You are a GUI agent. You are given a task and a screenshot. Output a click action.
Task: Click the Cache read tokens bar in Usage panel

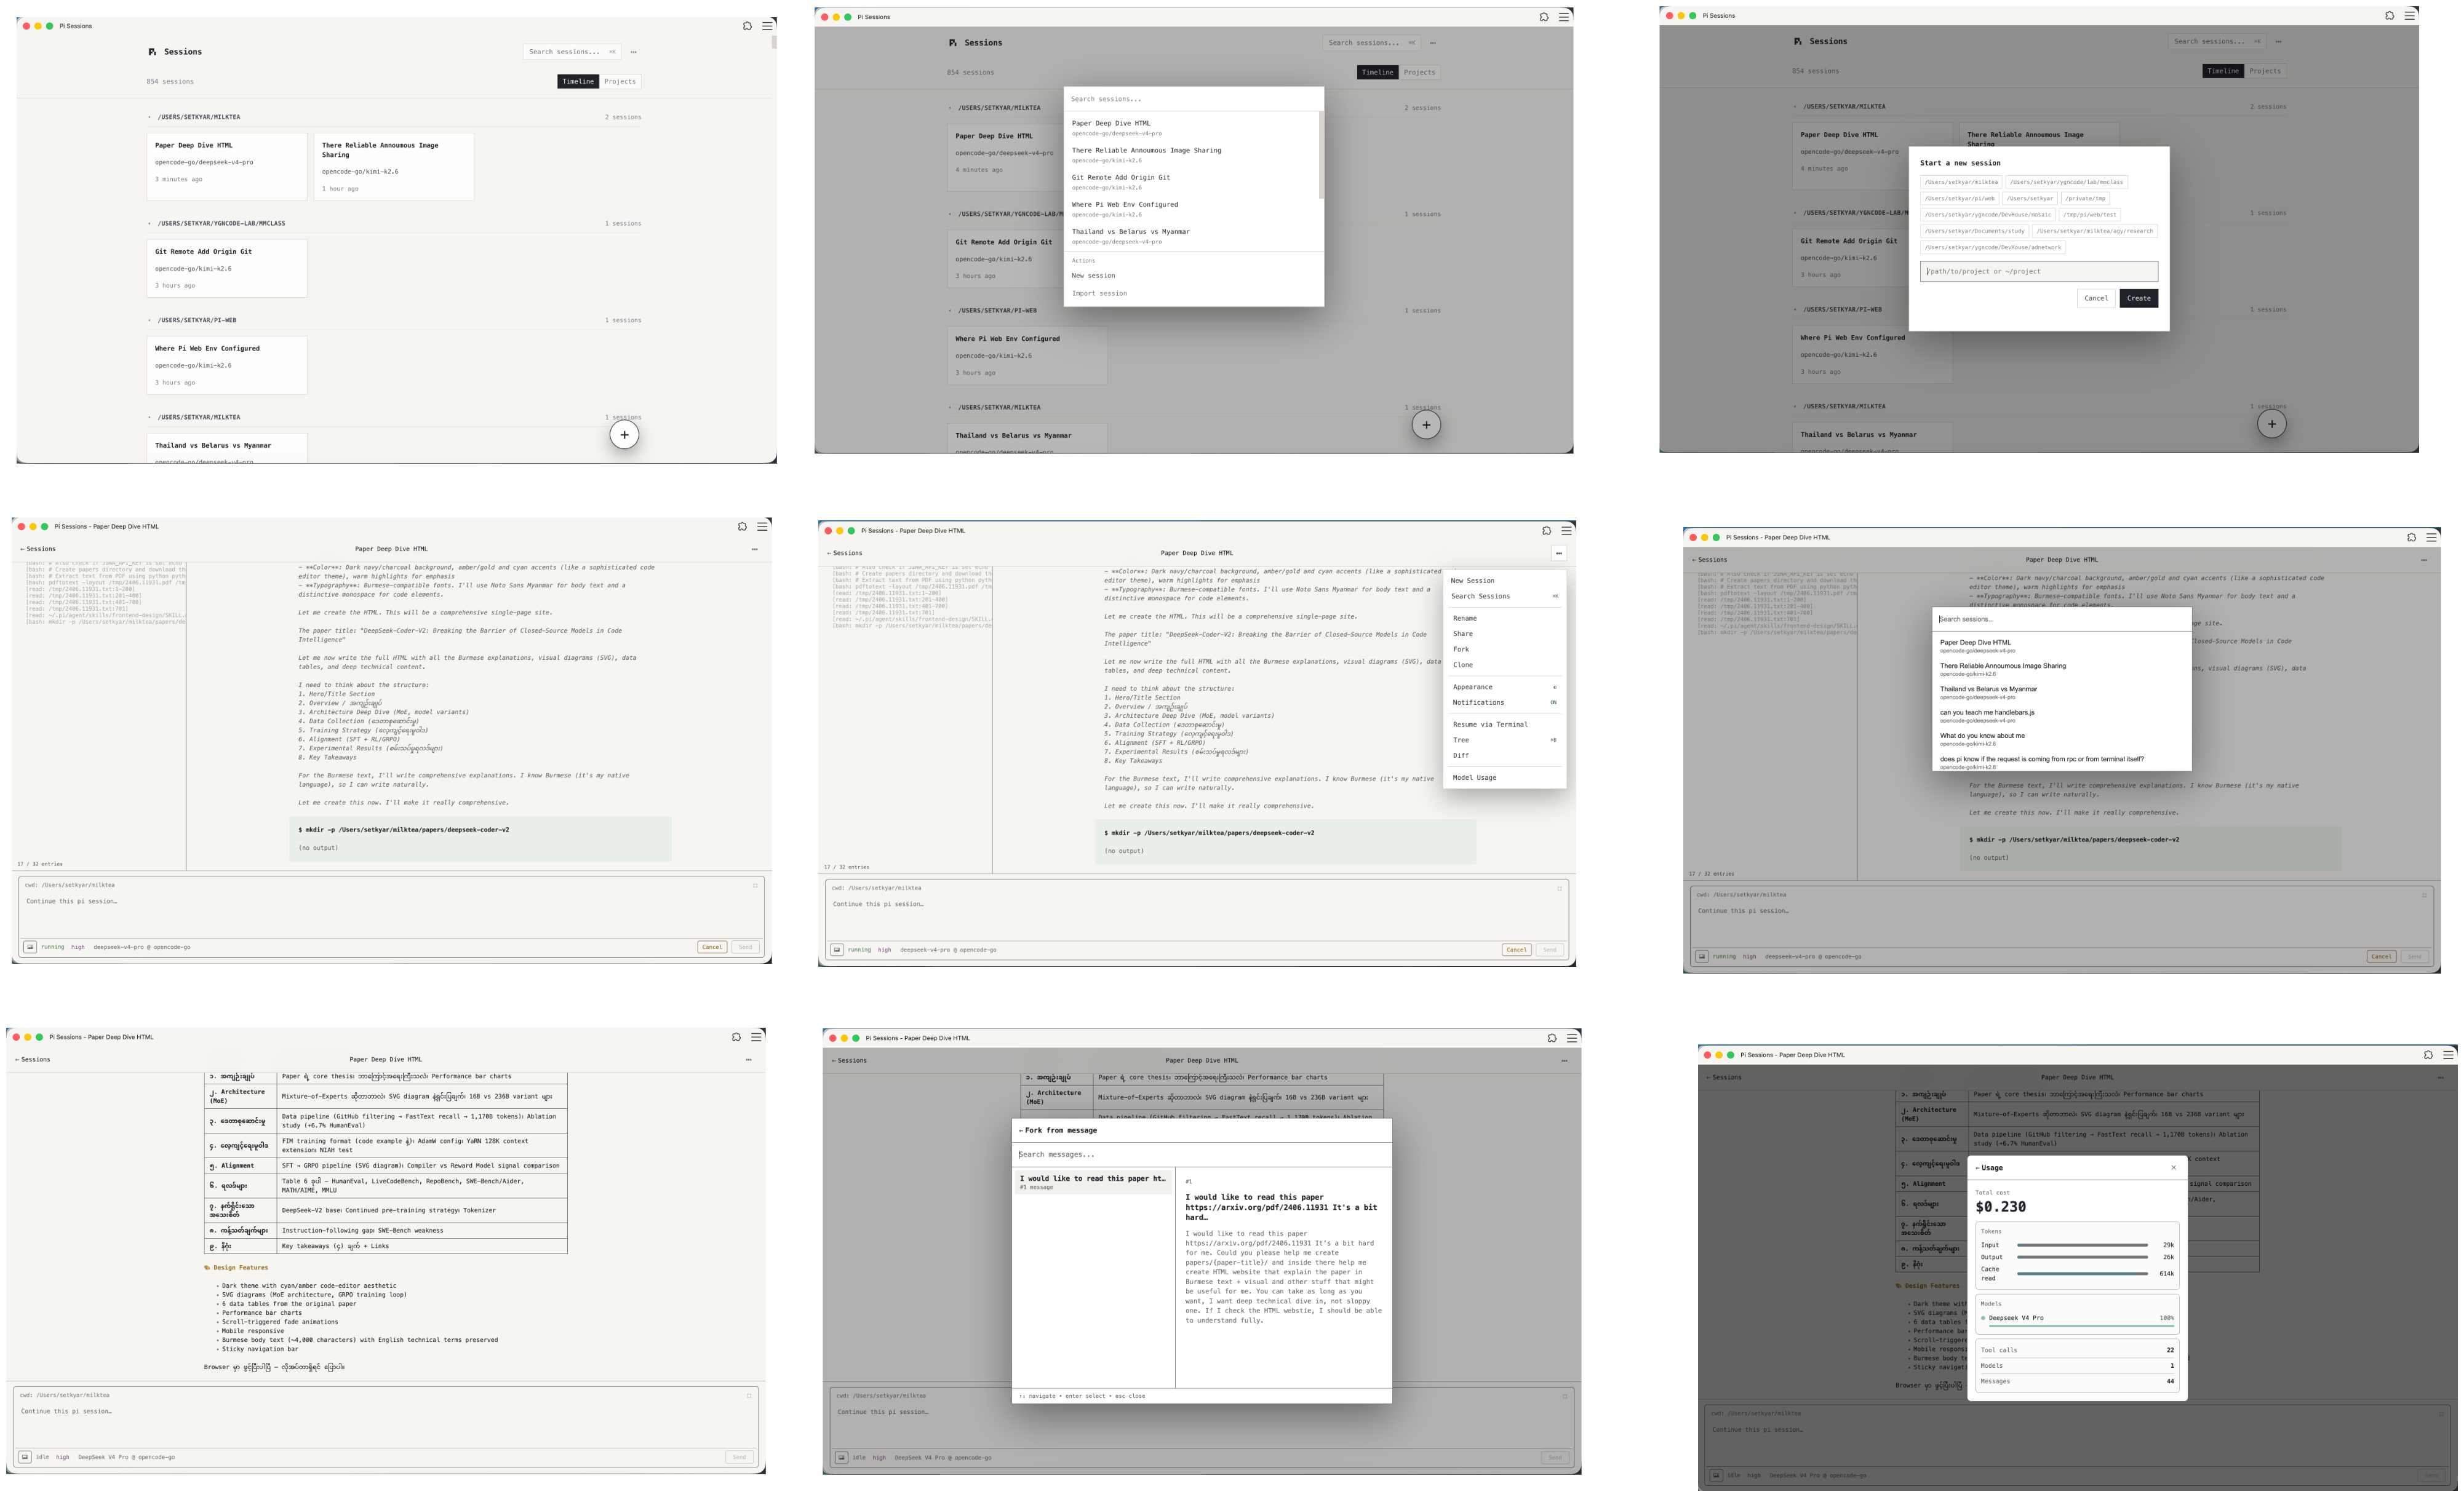[2082, 1274]
